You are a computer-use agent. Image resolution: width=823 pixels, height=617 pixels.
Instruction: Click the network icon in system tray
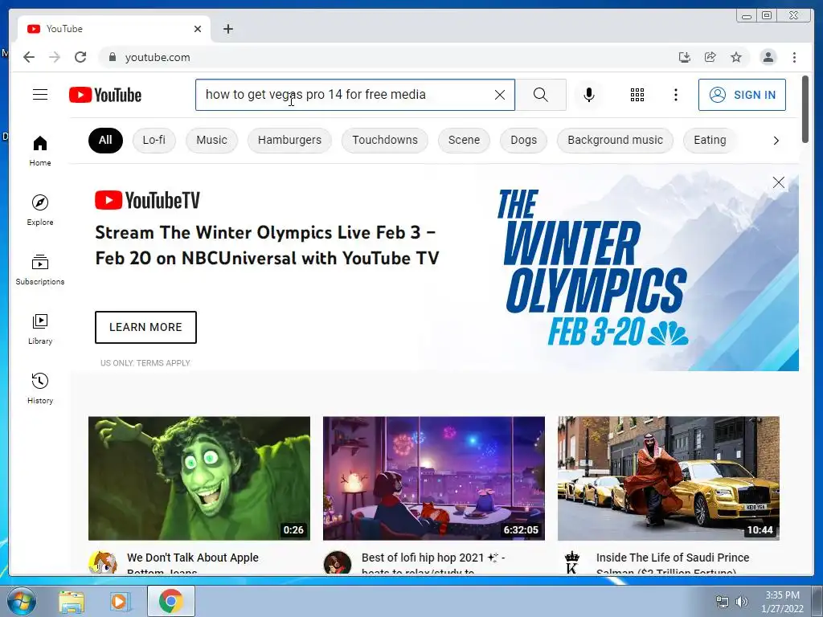(723, 602)
